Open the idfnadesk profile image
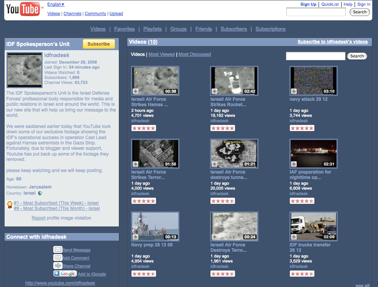The width and height of the screenshot is (378, 287). [x=25, y=70]
